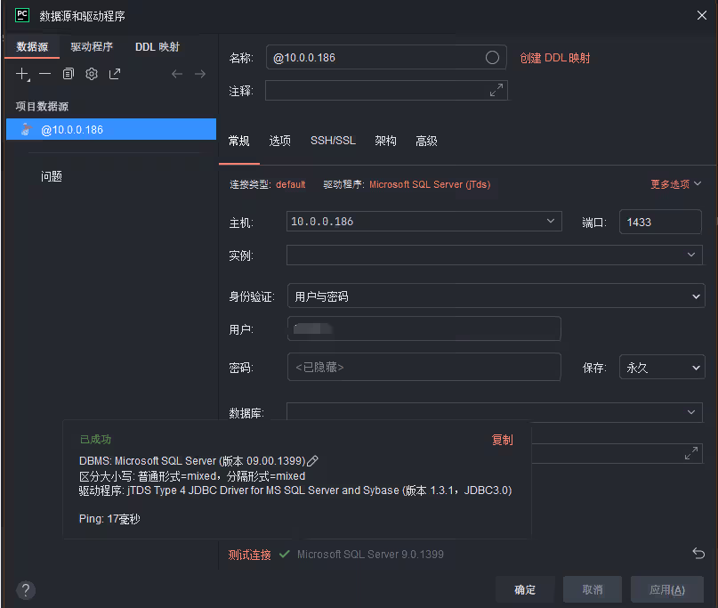Click the revert changes arrow icon
This screenshot has height=608, width=718.
point(698,554)
